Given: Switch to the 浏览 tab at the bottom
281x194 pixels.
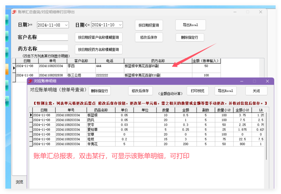Looking at the screenshot, I should [x=19, y=182].
